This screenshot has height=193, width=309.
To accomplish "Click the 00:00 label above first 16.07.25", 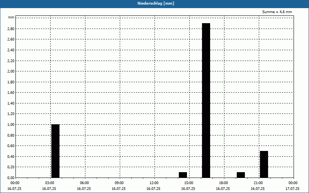I will (15, 183).
